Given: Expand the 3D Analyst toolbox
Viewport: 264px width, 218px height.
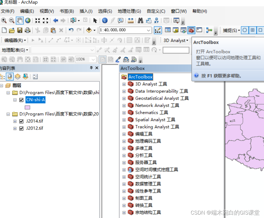Looking at the screenshot, I should pyautogui.click(x=124, y=84).
